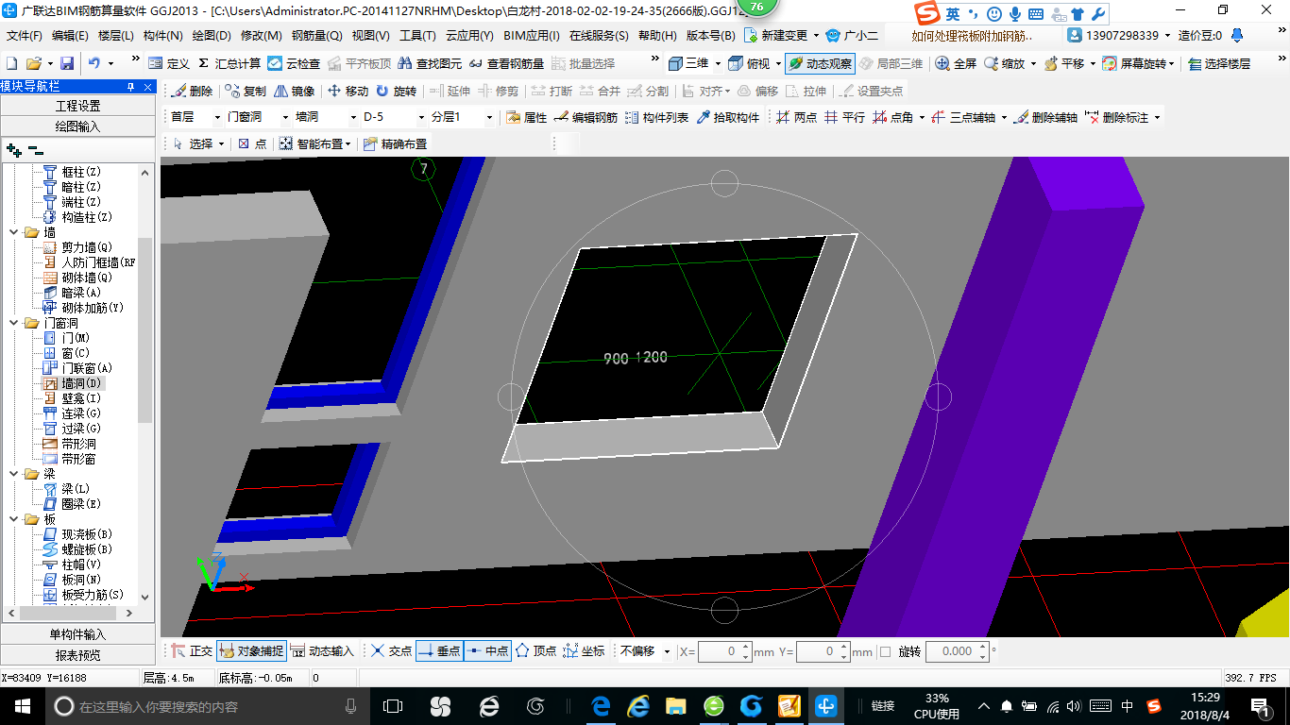Click the 绘图输入 drawing input button
This screenshot has width=1290, height=725.
[77, 126]
